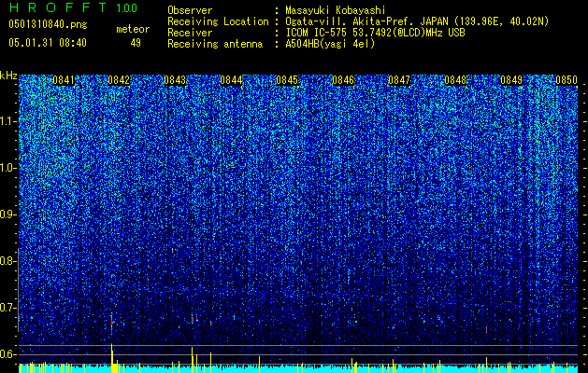The width and height of the screenshot is (588, 373).
Task: Click the Ogata-vill. Akita-Pref. JAPAN location text
Action: [x=417, y=21]
